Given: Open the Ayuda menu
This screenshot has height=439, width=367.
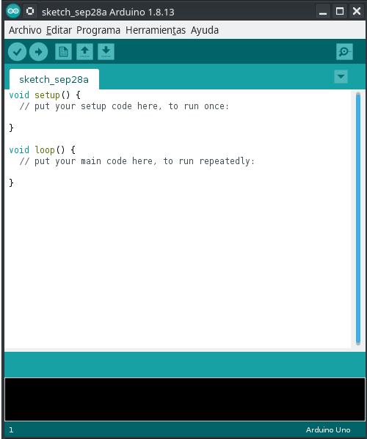Looking at the screenshot, I should point(205,30).
